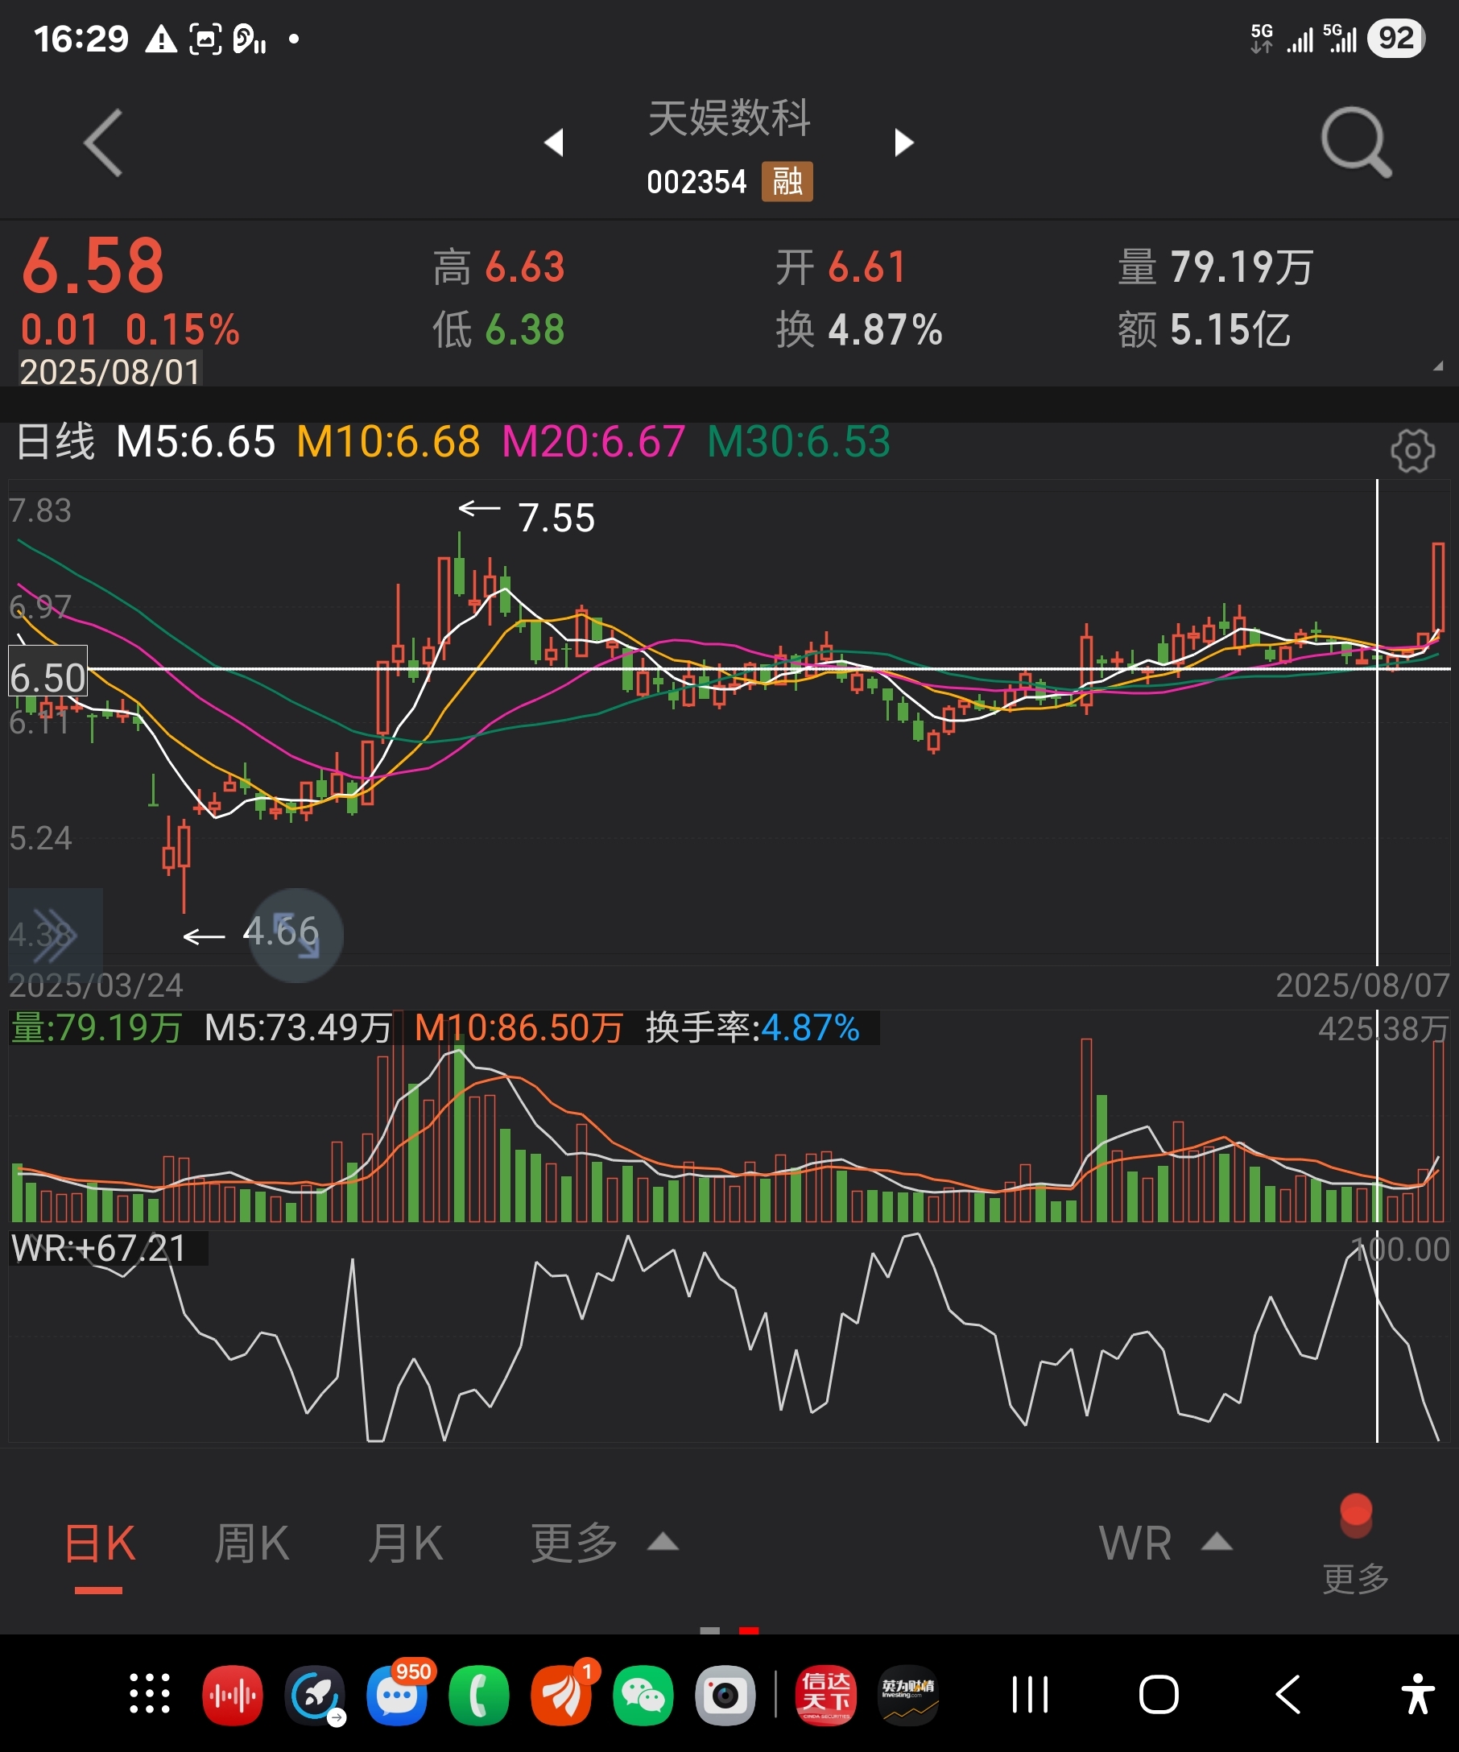Viewport: 1459px width, 1752px height.
Task: Open the WR indicator dropdown
Action: point(1165,1543)
